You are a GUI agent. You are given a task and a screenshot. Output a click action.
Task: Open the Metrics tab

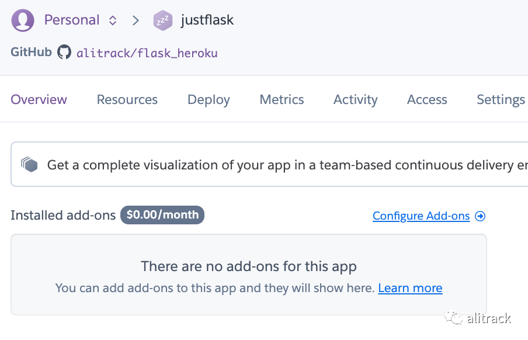click(282, 100)
